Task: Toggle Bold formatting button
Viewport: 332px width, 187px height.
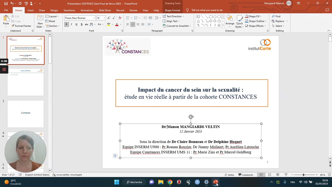Action: click(x=66, y=24)
